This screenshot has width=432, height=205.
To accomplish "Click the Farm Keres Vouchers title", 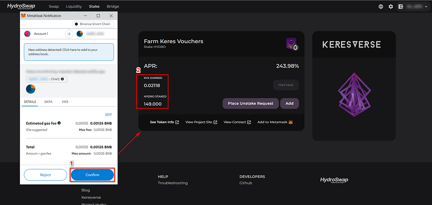I will tap(174, 41).
